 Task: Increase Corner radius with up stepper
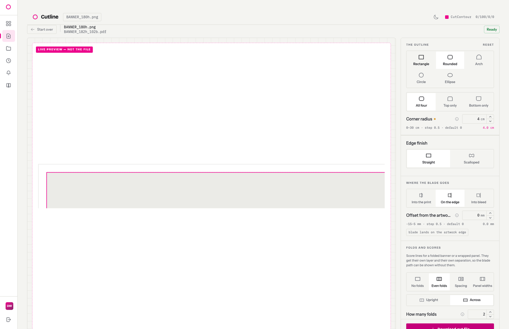(x=490, y=117)
